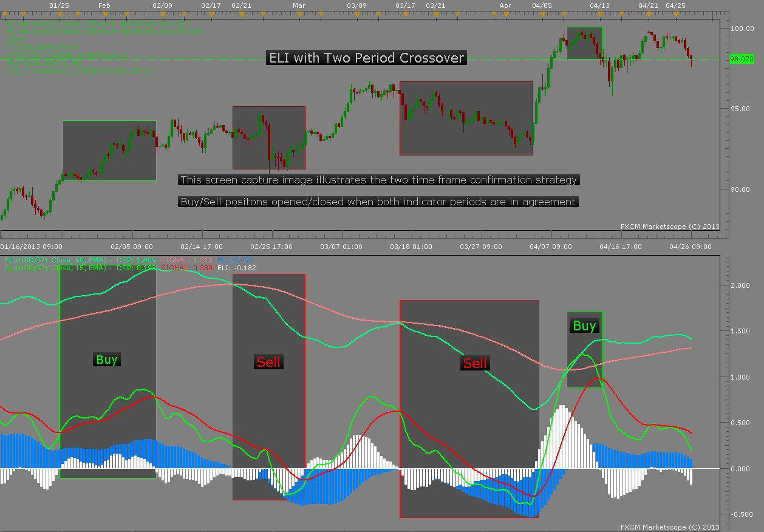Click the 90.00 price axis label
The height and width of the screenshot is (532, 764).
coord(741,189)
